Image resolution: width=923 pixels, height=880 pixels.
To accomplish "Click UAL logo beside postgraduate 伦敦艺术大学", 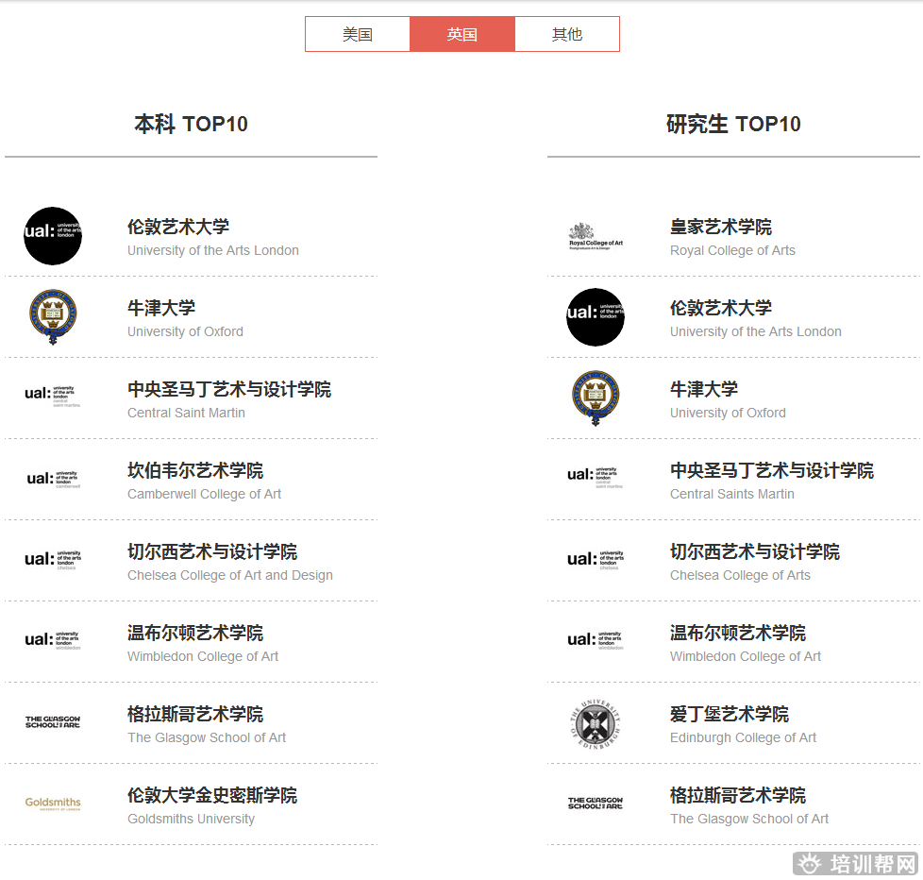I will click(x=596, y=317).
